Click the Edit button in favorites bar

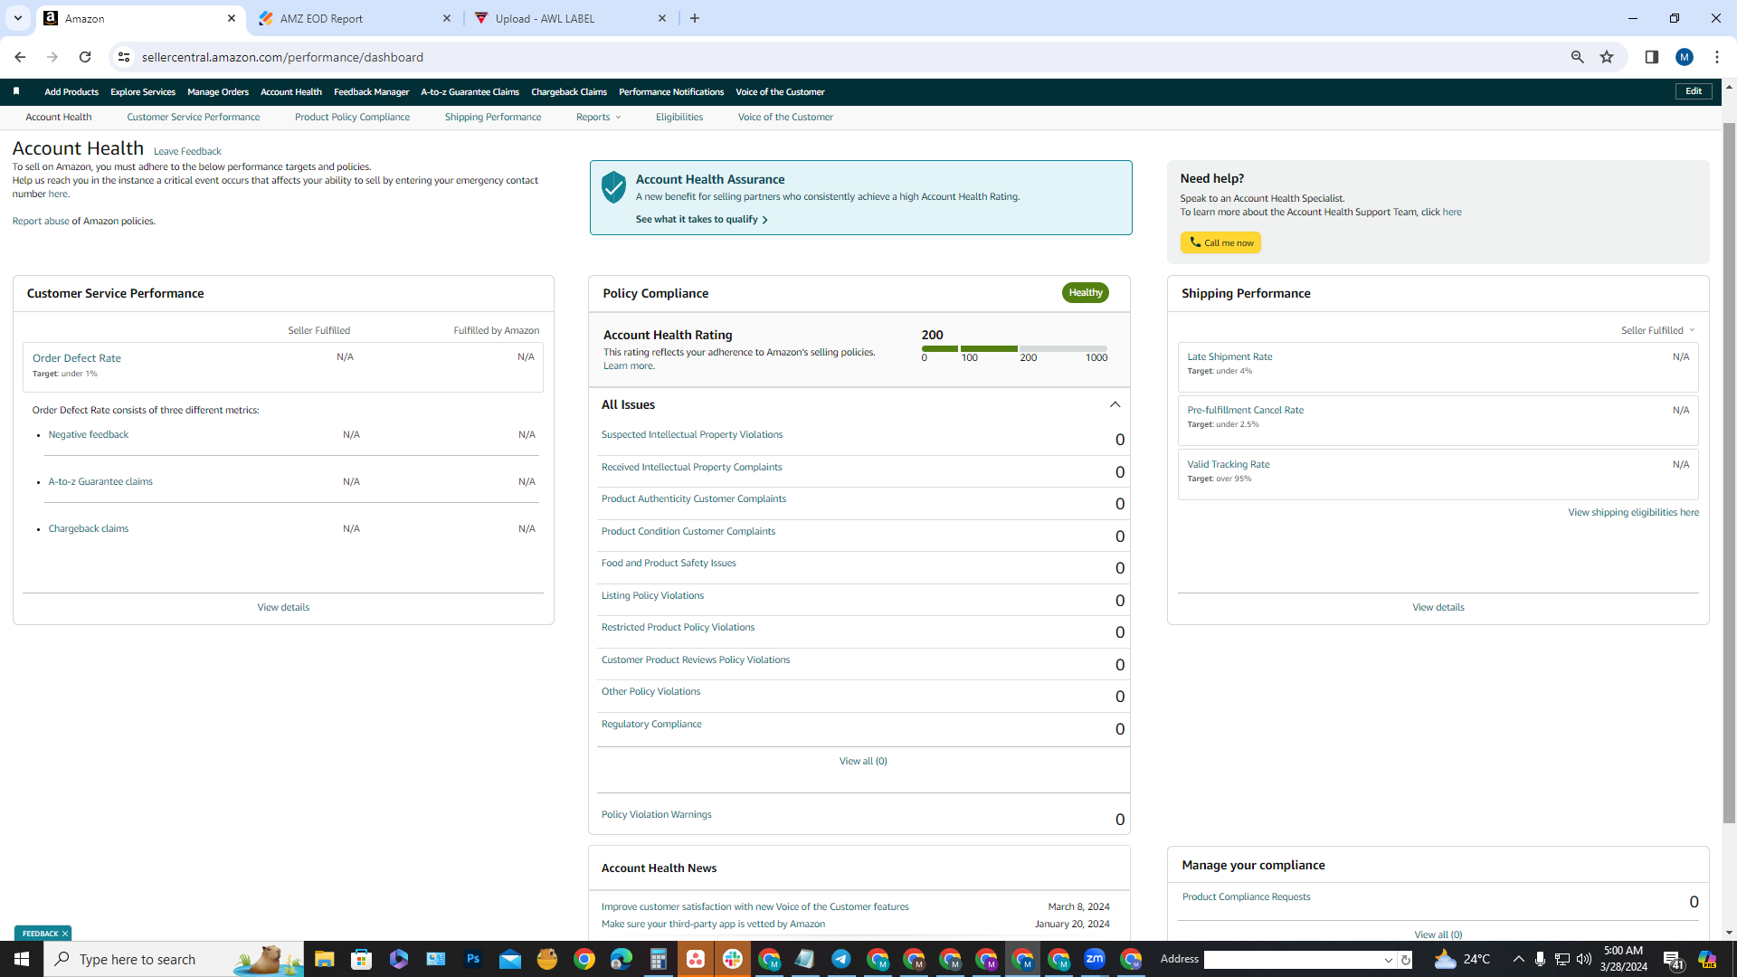(1694, 91)
